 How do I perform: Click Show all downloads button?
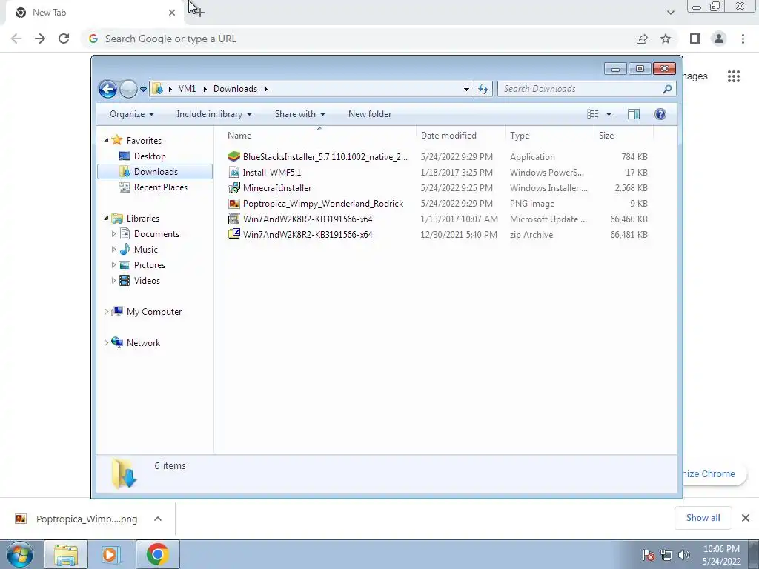703,518
